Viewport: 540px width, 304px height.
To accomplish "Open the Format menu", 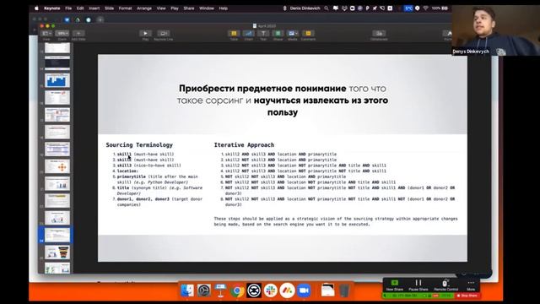I will click(x=125, y=8).
